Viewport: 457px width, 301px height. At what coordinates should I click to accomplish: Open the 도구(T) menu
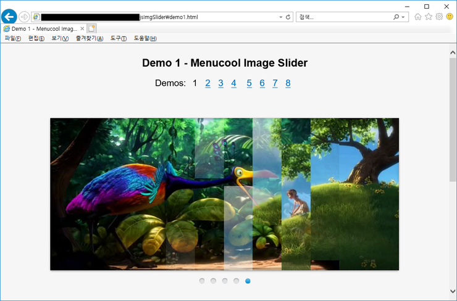(118, 38)
